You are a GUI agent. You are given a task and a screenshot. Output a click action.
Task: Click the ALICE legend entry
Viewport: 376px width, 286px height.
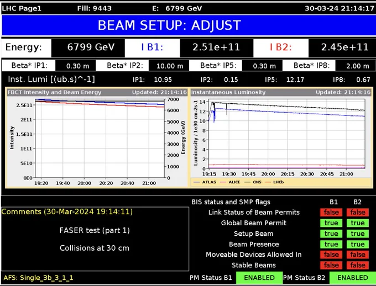point(230,182)
